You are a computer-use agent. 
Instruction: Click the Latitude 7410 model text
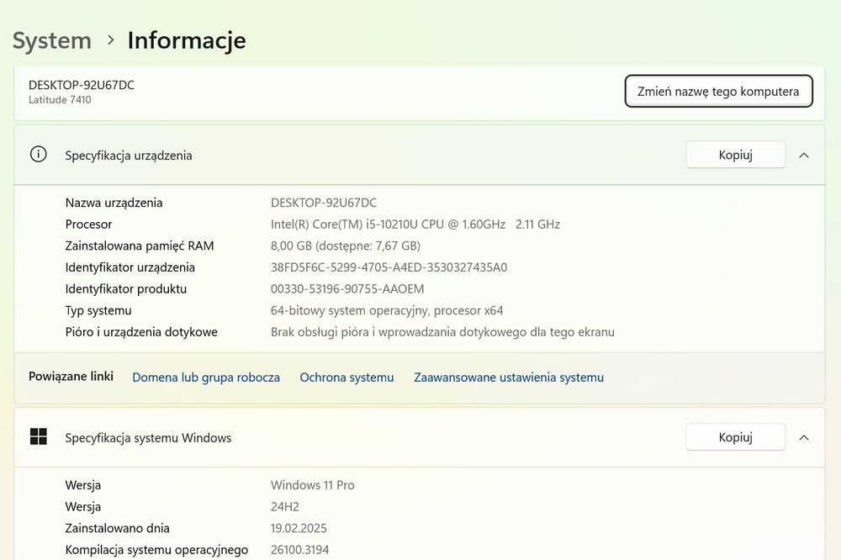(x=60, y=100)
